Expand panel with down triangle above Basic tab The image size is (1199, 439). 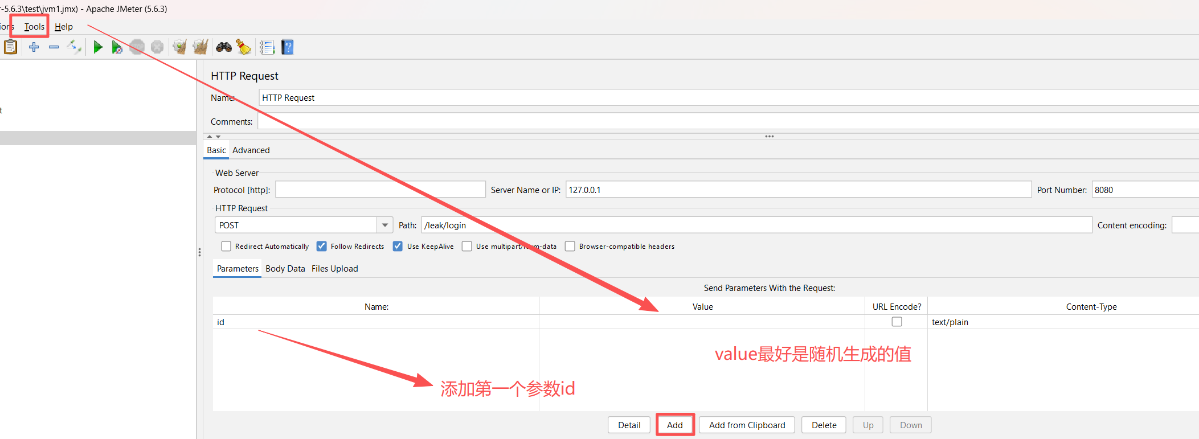[218, 137]
